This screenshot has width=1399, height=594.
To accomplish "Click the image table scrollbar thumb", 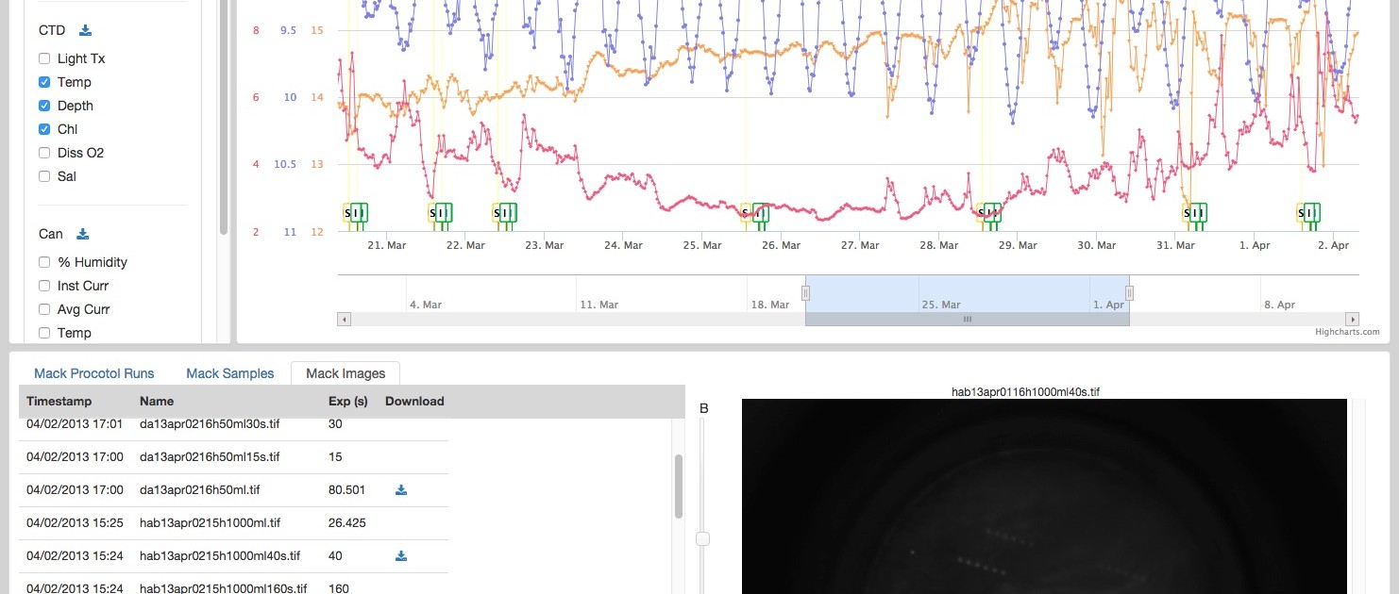I will click(679, 487).
